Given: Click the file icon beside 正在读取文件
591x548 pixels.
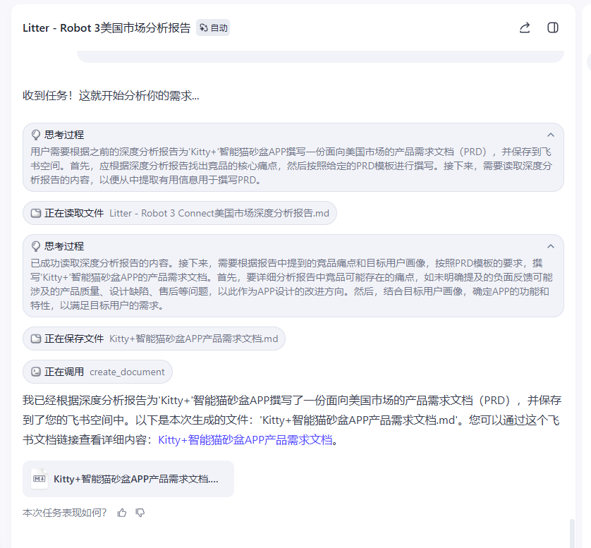Looking at the screenshot, I should tap(36, 213).
